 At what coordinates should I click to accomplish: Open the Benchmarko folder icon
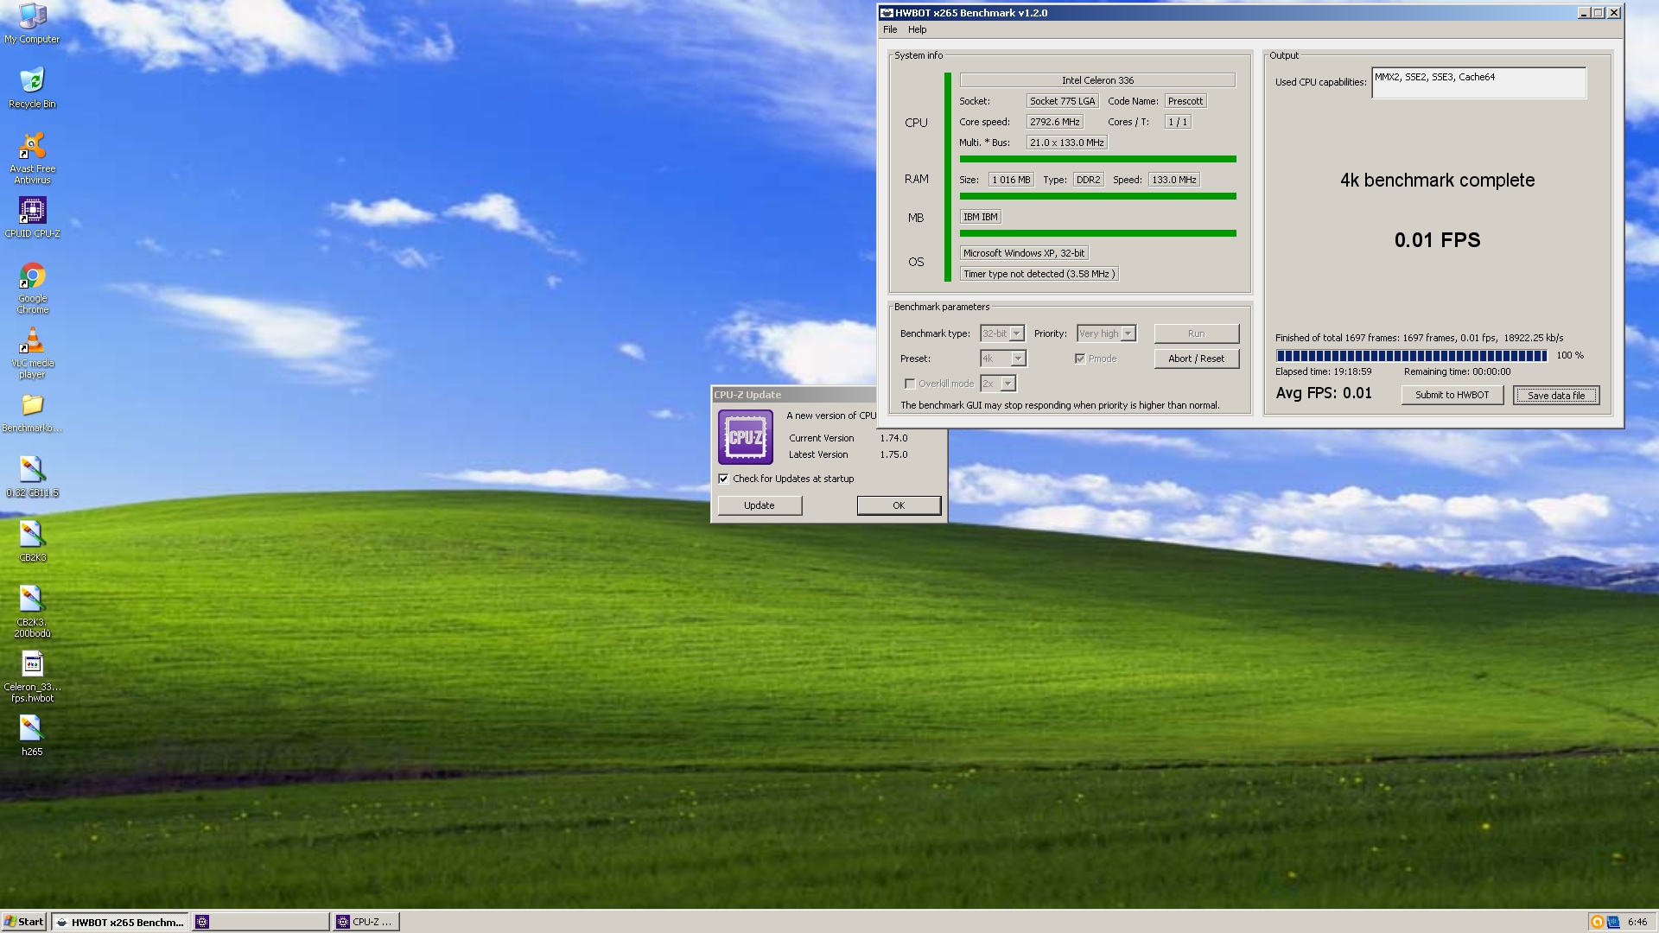coord(32,413)
